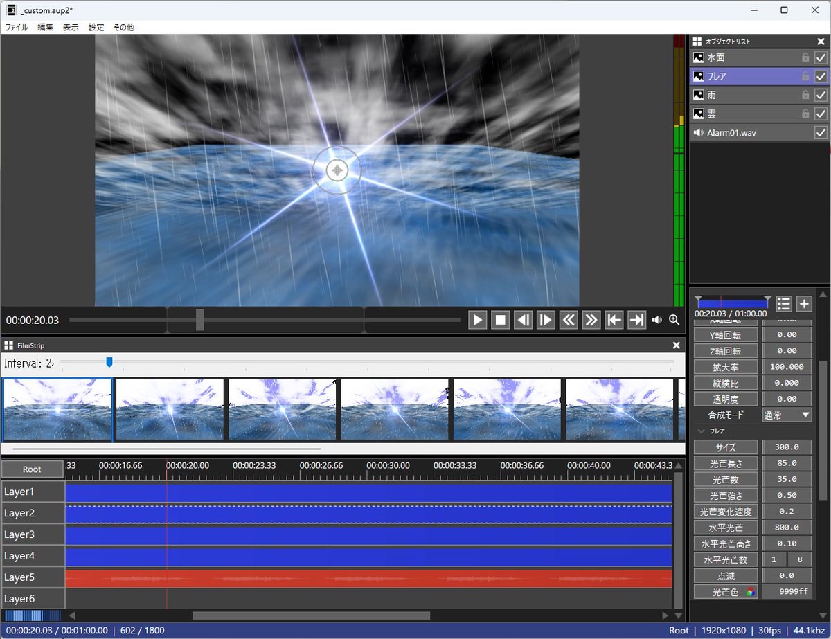
Task: Click the 光芒数 parameter button
Action: (x=726, y=479)
